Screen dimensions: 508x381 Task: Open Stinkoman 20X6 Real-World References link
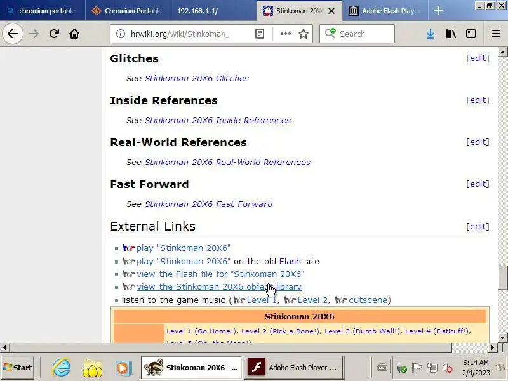pyautogui.click(x=227, y=162)
